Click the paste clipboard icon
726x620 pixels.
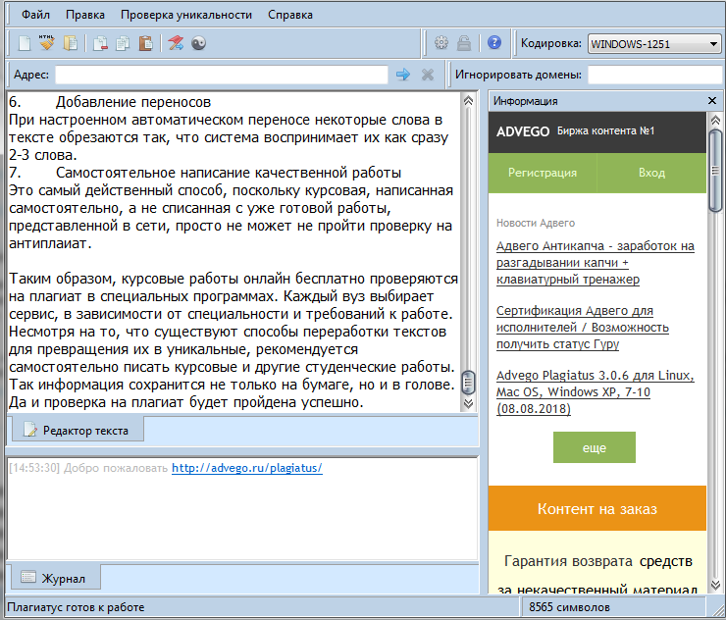pyautogui.click(x=145, y=43)
